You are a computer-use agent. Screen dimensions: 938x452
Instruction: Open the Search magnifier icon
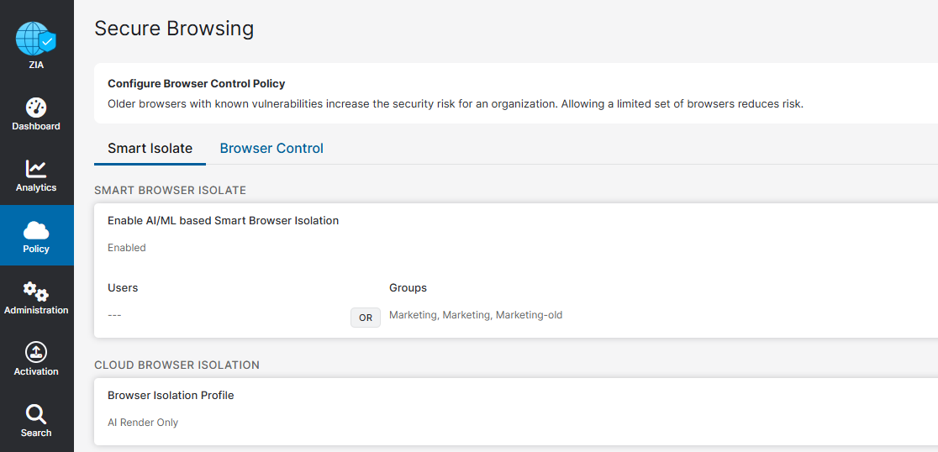pos(36,413)
